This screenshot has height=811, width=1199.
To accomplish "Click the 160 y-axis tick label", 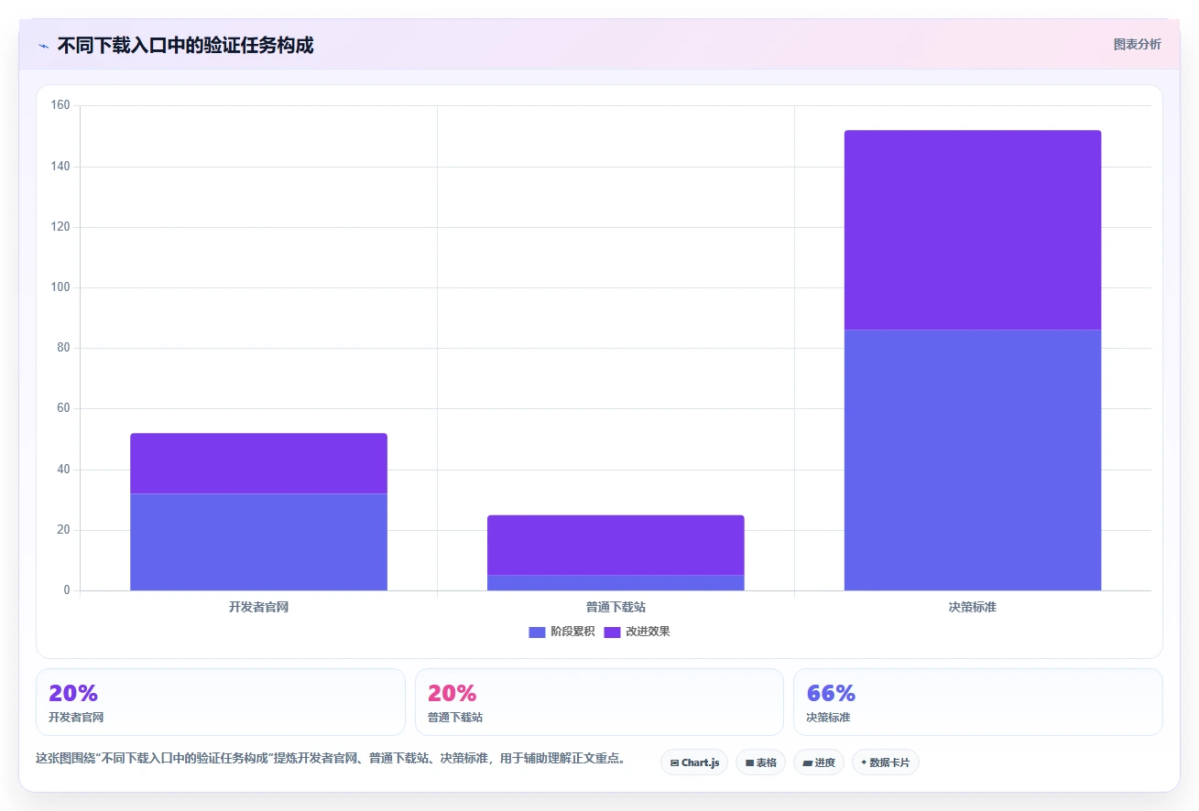I will click(x=60, y=105).
